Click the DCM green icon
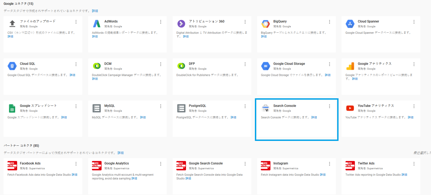Image resolution: width=431 pixels, height=195 pixels. (97, 66)
